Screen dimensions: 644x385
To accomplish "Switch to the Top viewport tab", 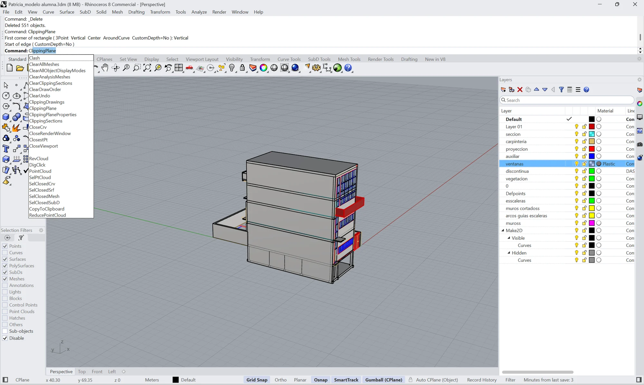I will [x=82, y=371].
